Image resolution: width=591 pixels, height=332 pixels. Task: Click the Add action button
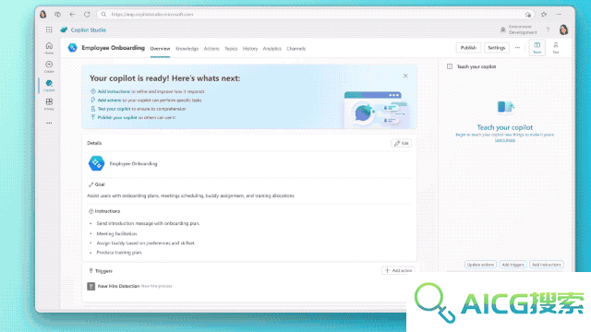point(398,270)
